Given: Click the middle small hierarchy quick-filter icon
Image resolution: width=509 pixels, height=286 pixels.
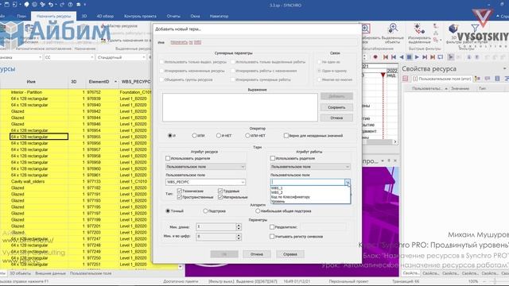Looking at the screenshot, I should coord(436,33).
